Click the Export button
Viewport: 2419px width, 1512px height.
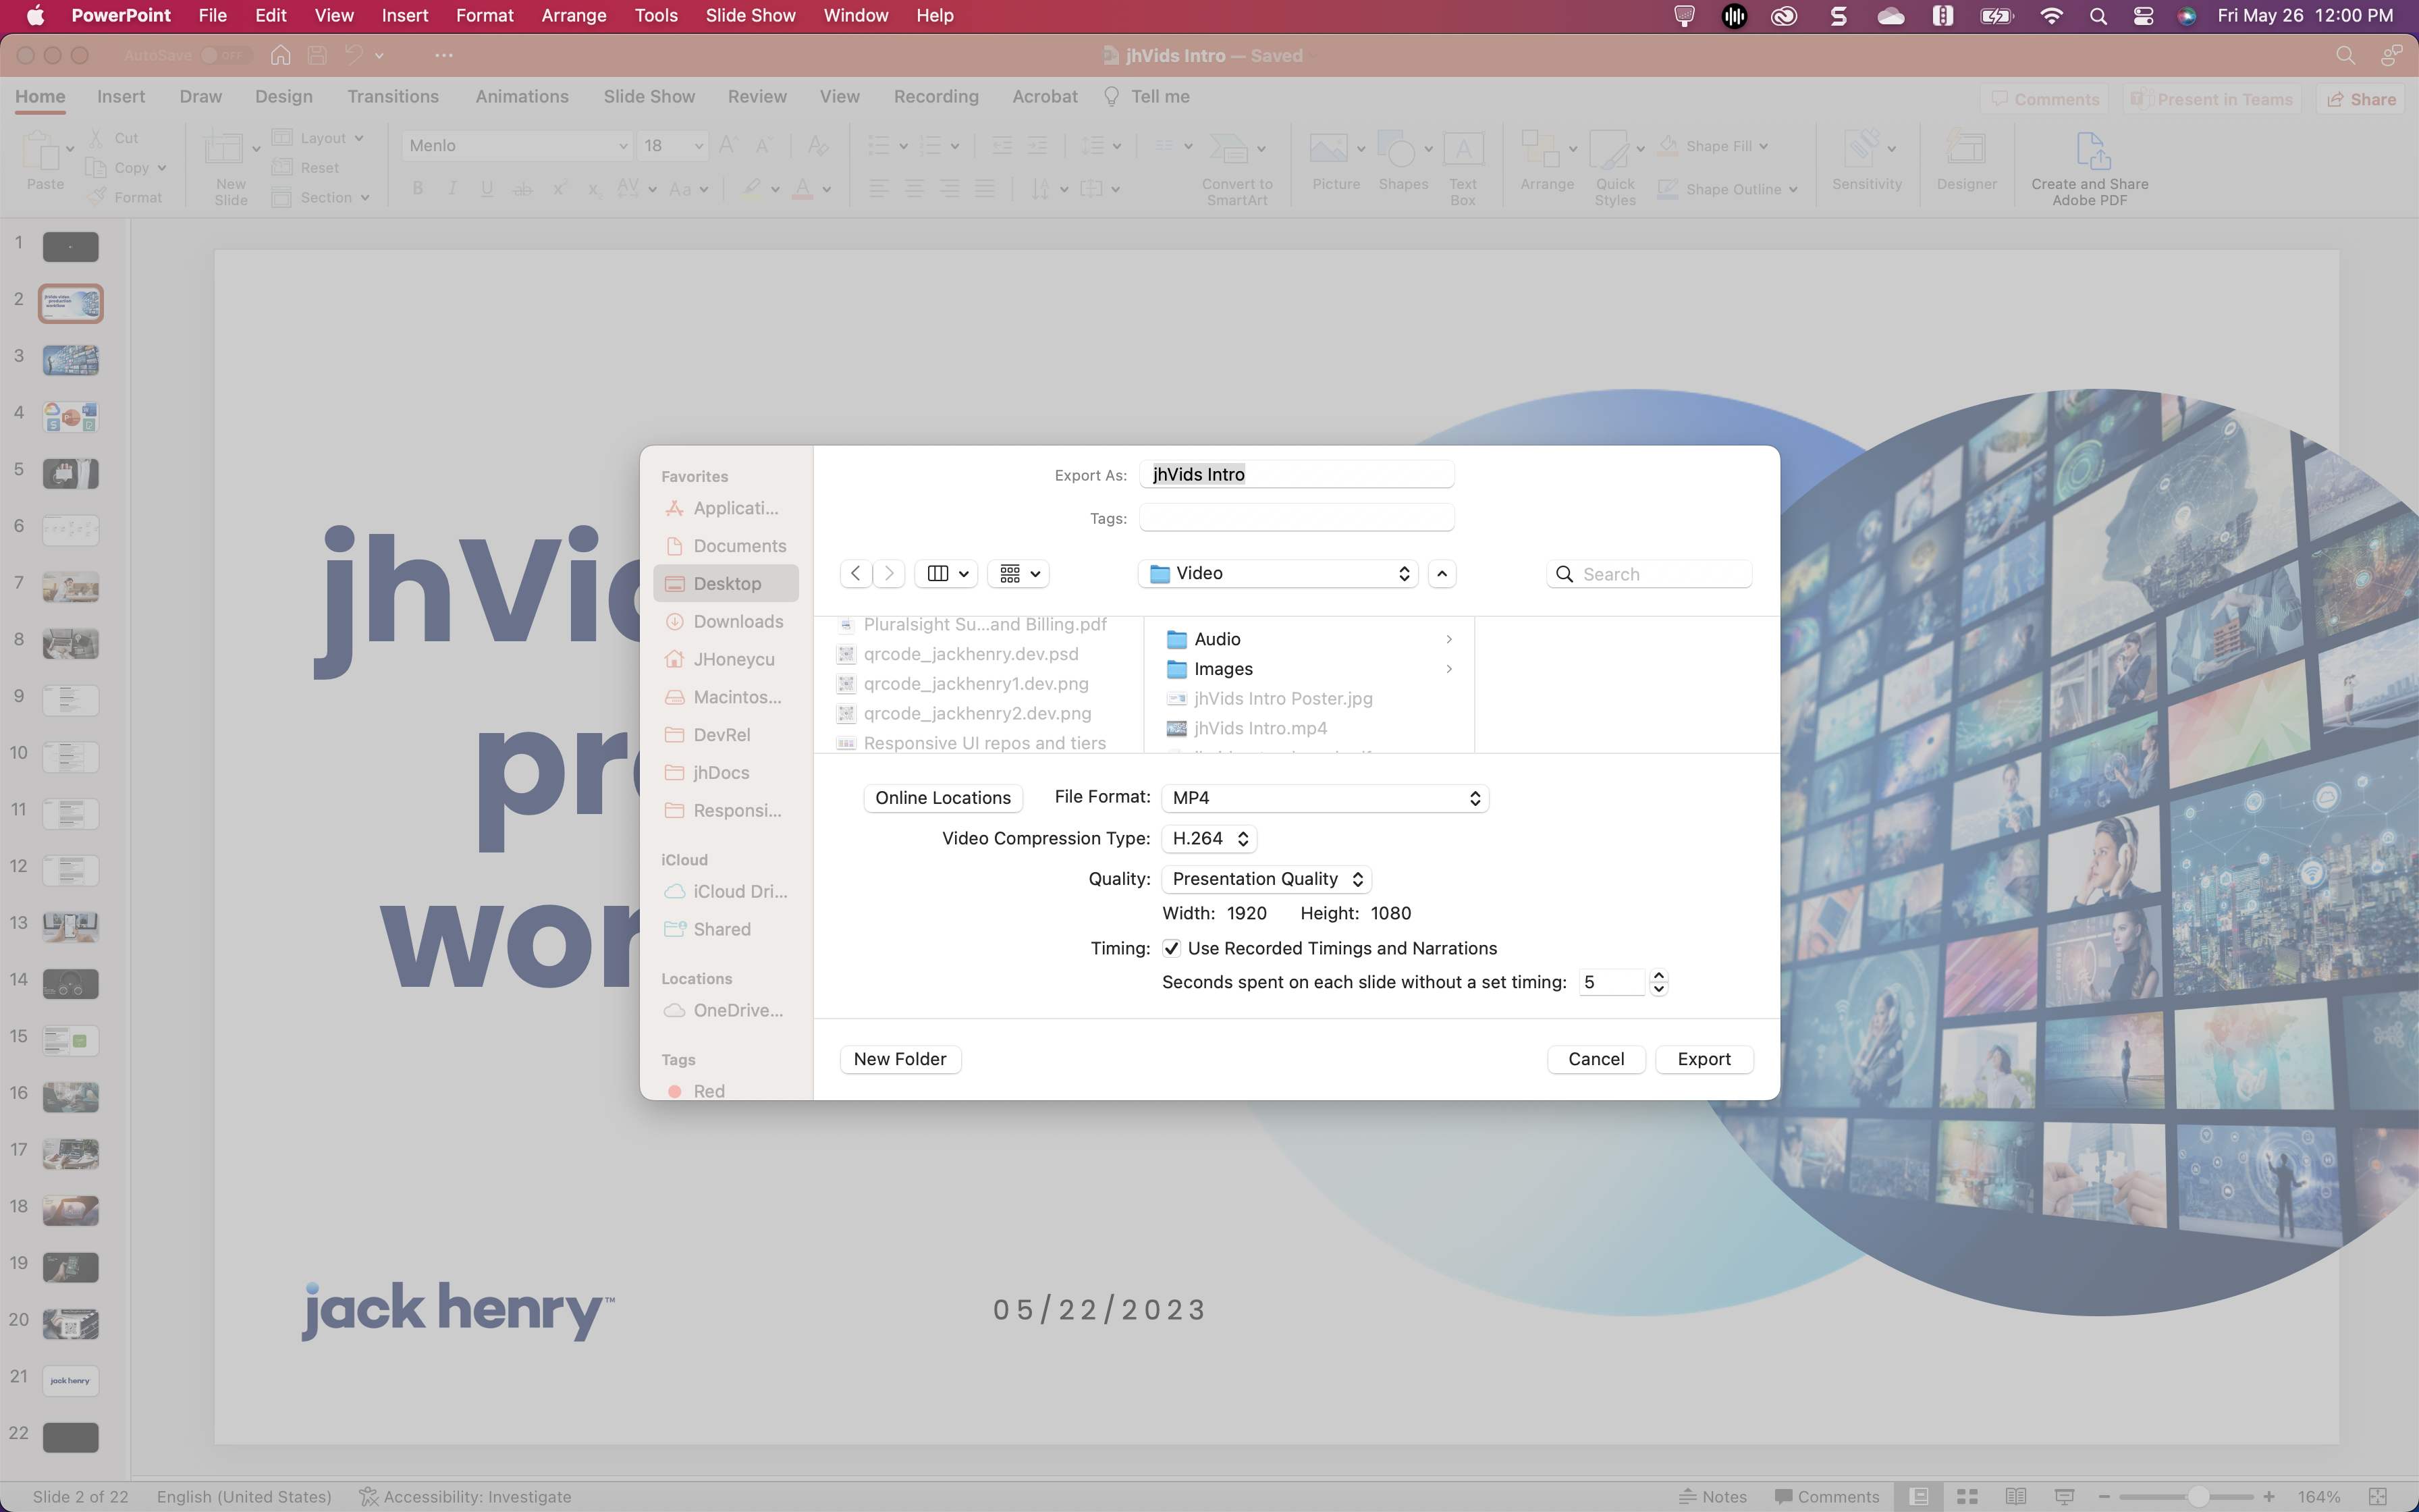1704,1059
